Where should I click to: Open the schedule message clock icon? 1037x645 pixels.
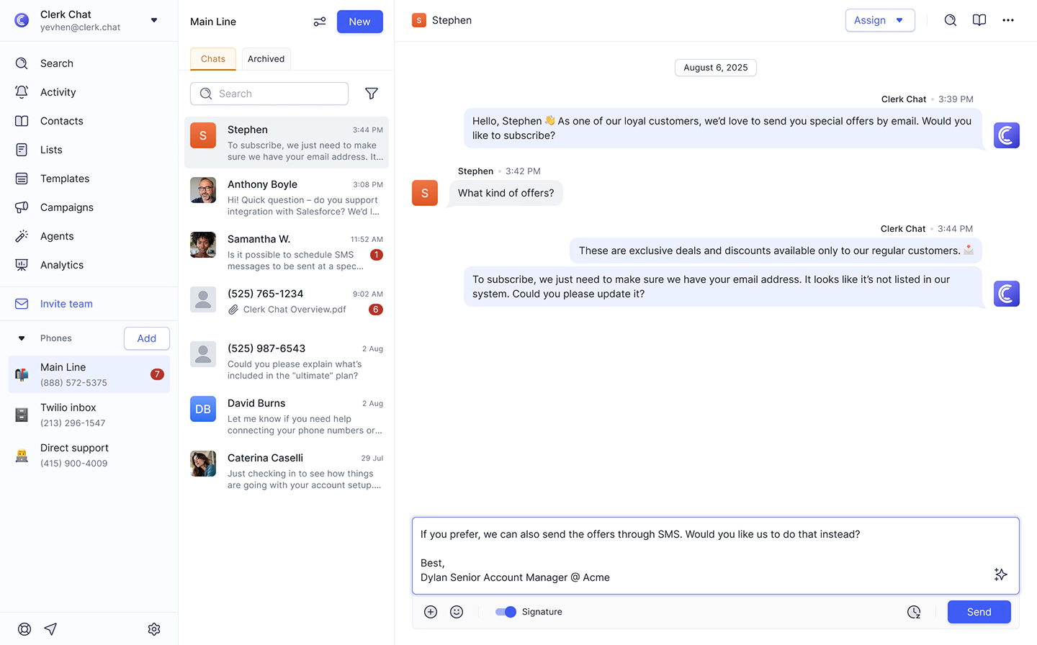(x=914, y=612)
